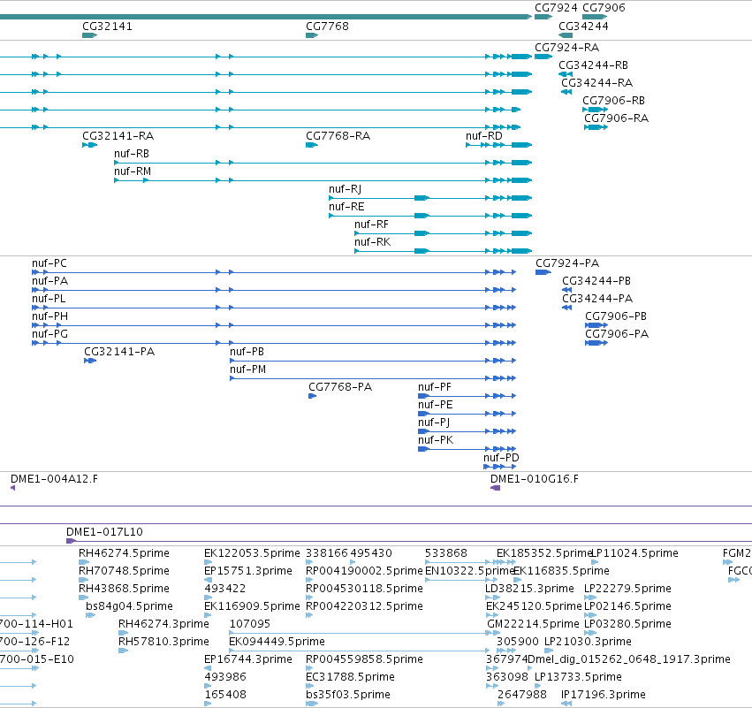Image resolution: width=752 pixels, height=708 pixels.
Task: Click the EK094449.5prime label
Action: click(277, 642)
